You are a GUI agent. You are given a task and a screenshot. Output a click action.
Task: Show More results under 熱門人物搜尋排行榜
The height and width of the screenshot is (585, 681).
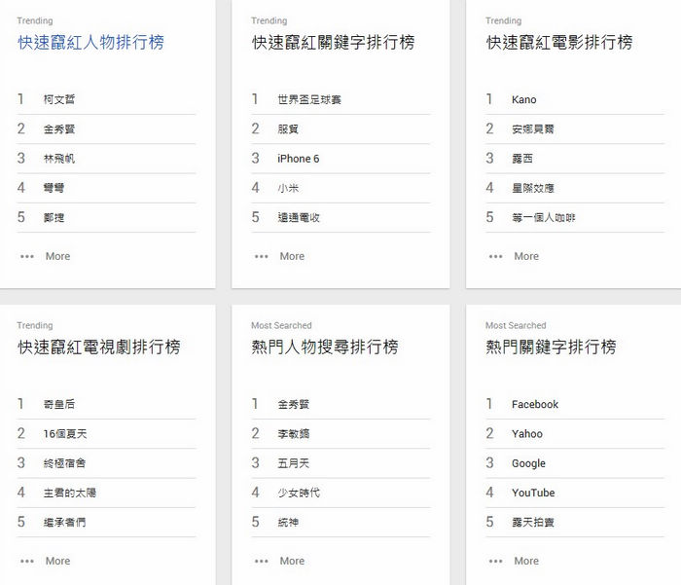tap(292, 562)
